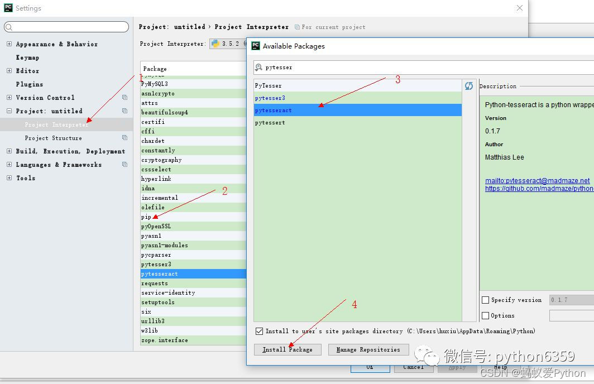Click the project-level icon beside Project: untitled
The image size is (594, 384).
tap(124, 111)
